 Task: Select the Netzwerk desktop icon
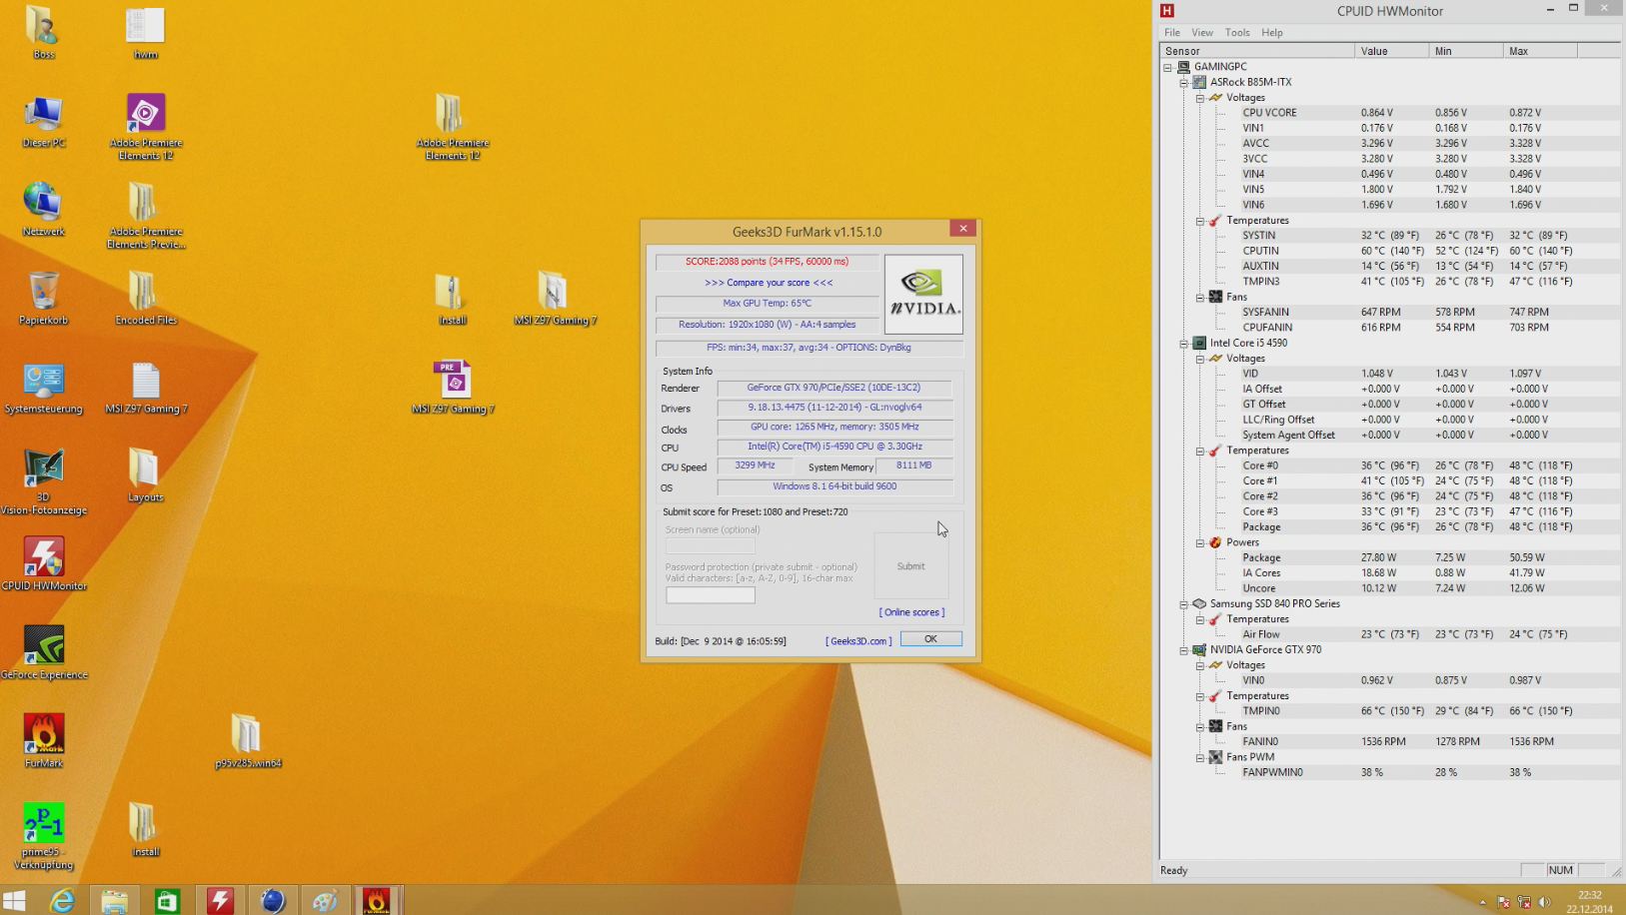(x=44, y=210)
